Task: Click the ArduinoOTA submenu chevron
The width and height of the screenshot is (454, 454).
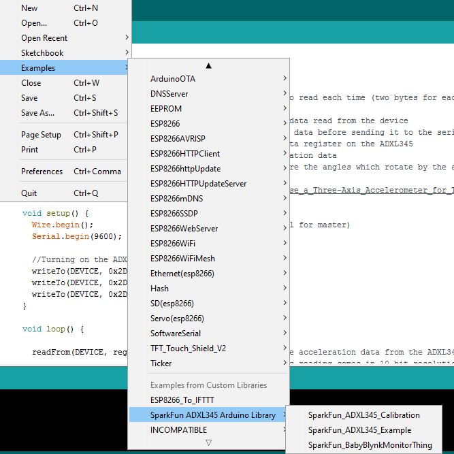Action: (x=285, y=78)
